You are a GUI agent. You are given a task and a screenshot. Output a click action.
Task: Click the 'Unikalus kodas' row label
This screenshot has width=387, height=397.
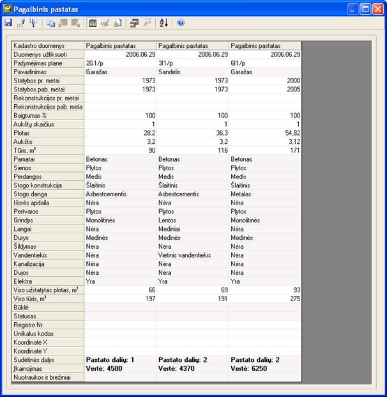[48, 334]
